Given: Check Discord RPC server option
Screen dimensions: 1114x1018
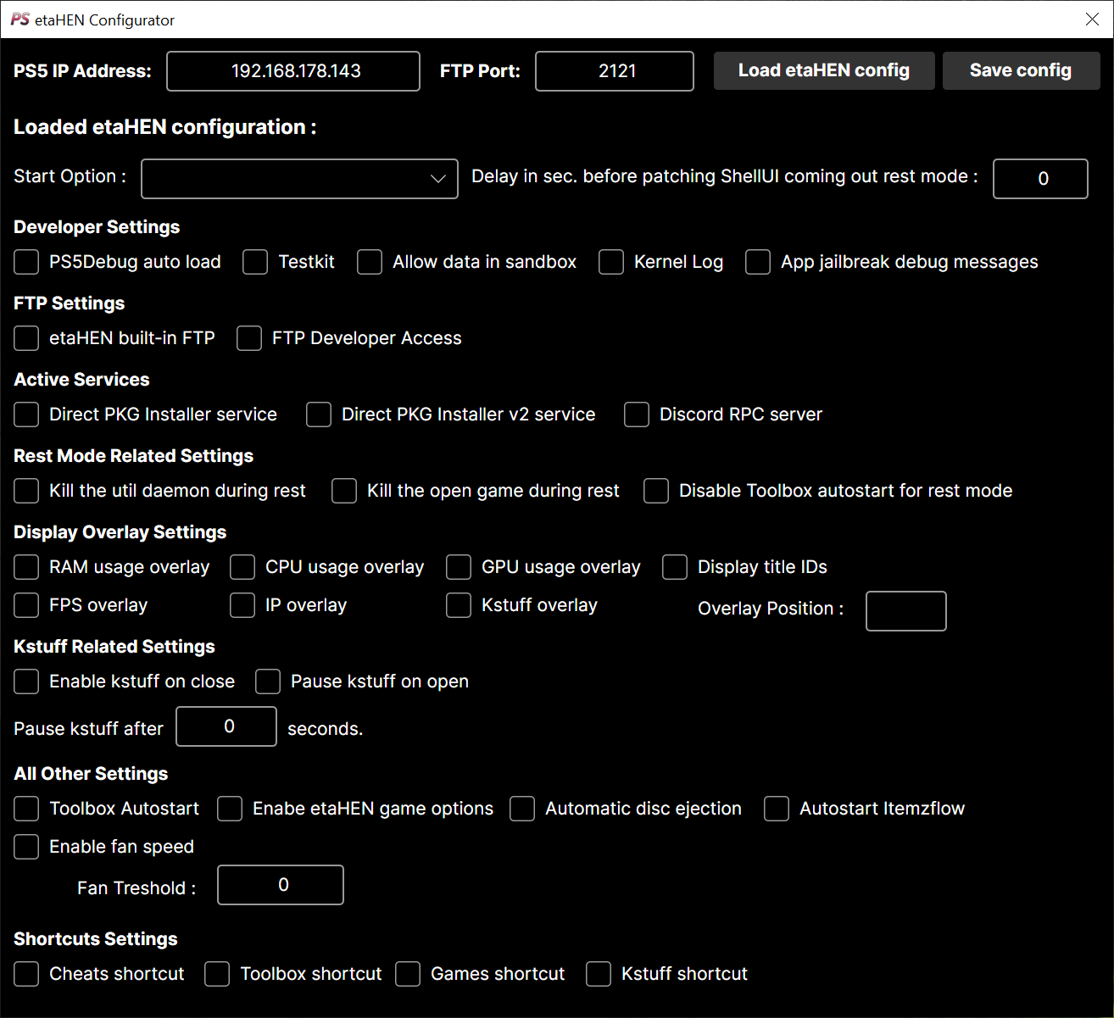Looking at the screenshot, I should (x=637, y=414).
